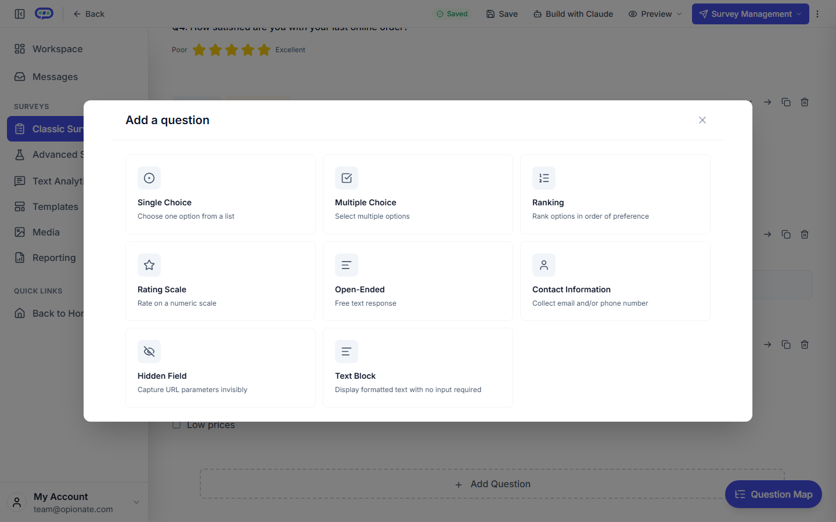836x522 pixels.
Task: Collapse the sidebar with the panel icon
Action: click(x=20, y=14)
